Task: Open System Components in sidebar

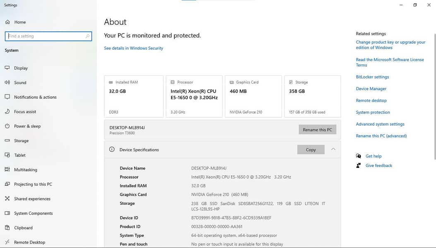Action: (x=48, y=213)
